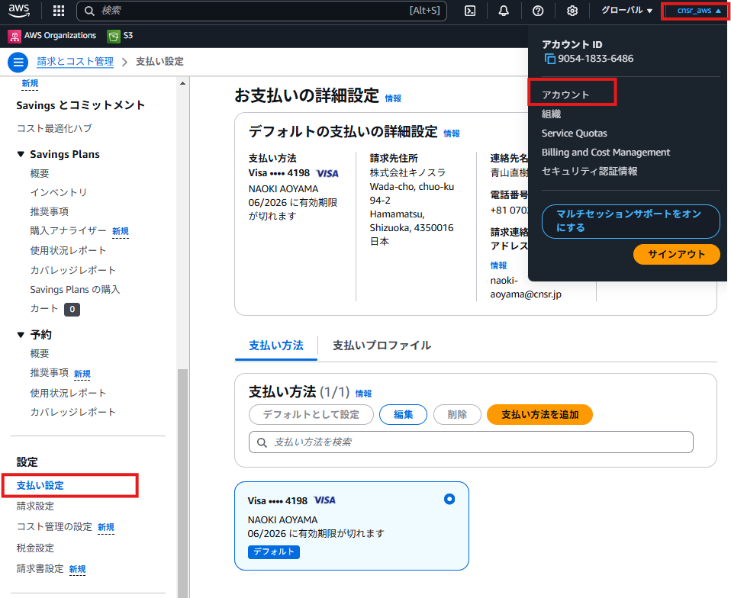The height and width of the screenshot is (598, 731).
Task: Click デフォルトとして設定 button
Action: click(x=311, y=414)
